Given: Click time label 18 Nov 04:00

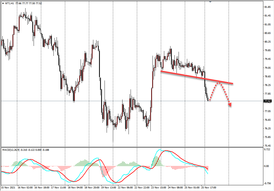Looking at the screenshot, I should coord(75,188).
